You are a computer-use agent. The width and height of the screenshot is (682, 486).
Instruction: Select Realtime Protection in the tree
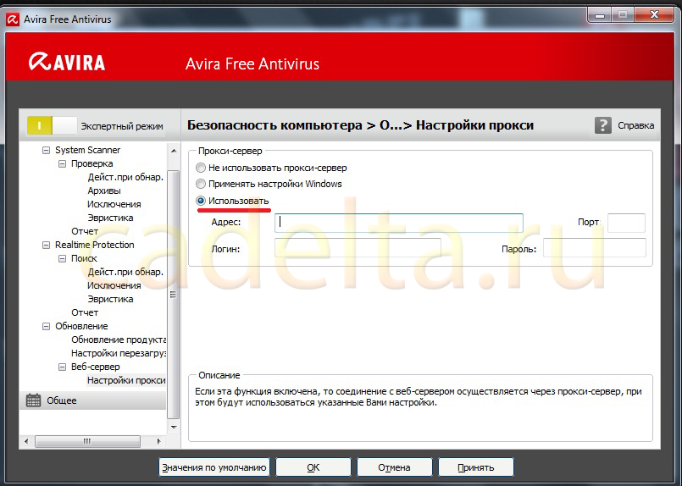coord(94,245)
